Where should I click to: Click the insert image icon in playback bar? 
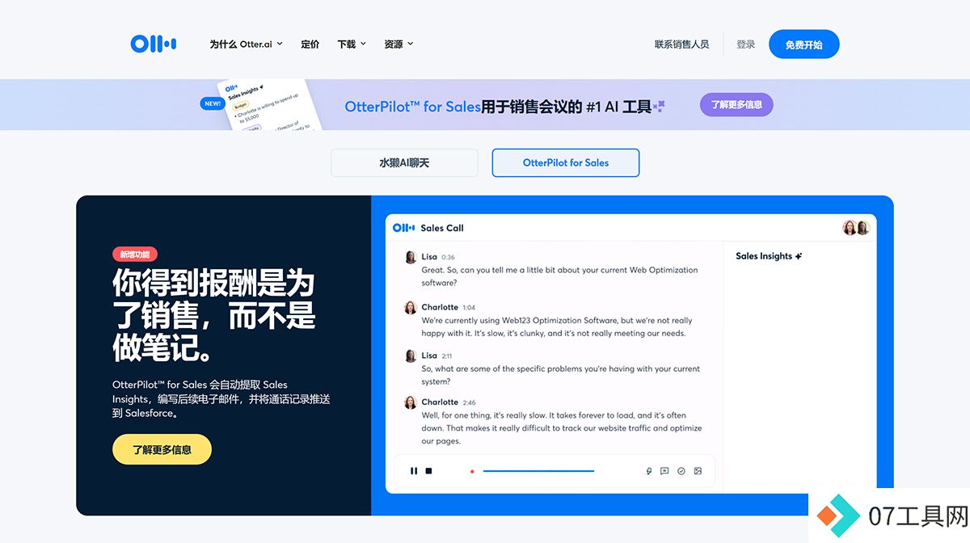tap(698, 471)
